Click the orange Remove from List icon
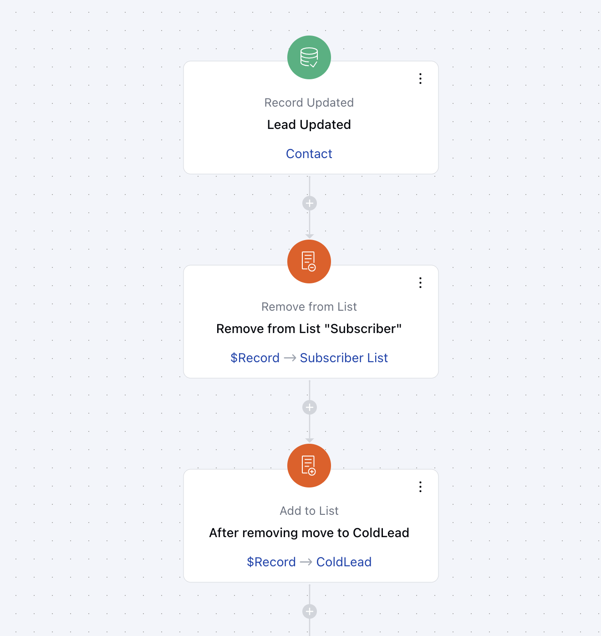The width and height of the screenshot is (601, 636). [309, 262]
